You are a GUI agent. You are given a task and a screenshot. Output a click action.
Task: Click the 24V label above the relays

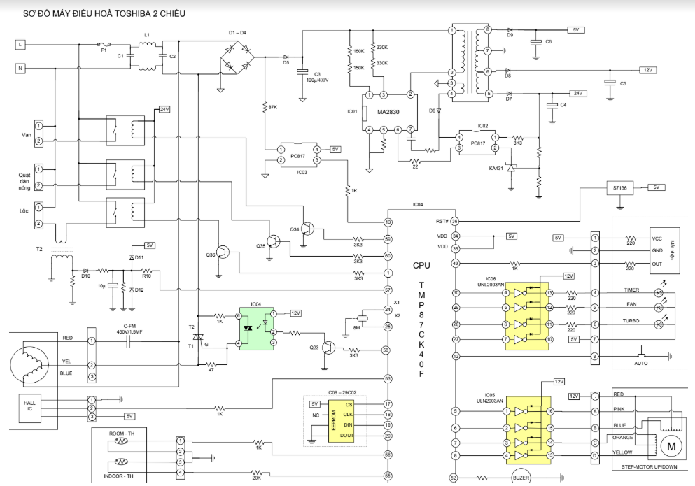click(x=164, y=109)
